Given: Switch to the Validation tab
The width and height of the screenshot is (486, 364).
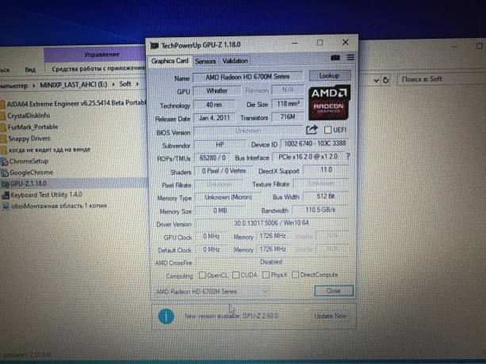Looking at the screenshot, I should (x=235, y=61).
